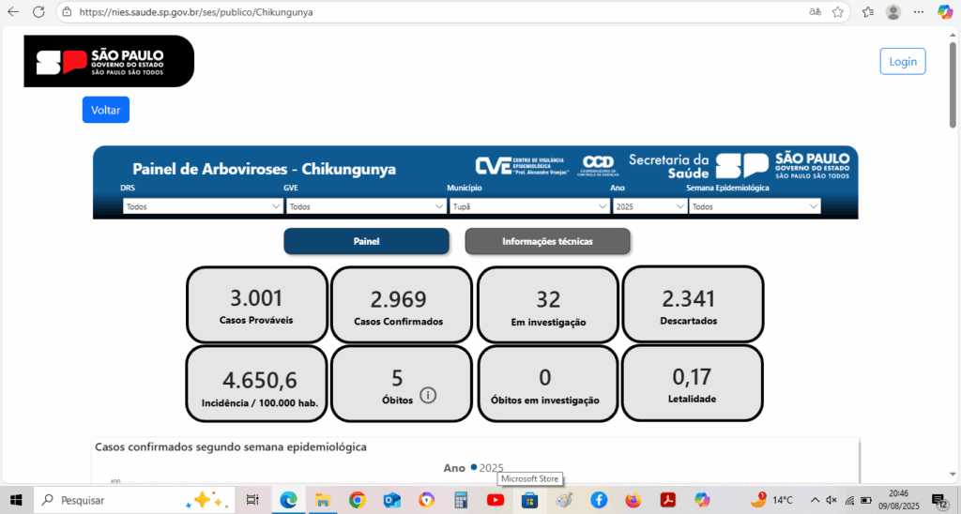This screenshot has height=514, width=961.
Task: Click the muted volume tray icon
Action: pos(831,500)
